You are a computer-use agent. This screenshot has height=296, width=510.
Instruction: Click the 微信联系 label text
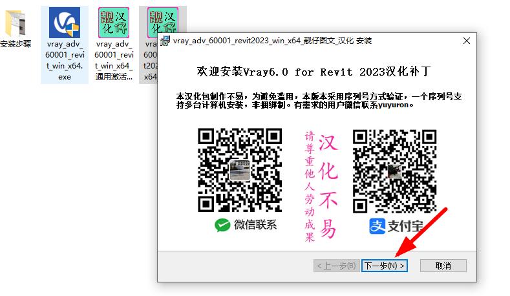click(255, 225)
